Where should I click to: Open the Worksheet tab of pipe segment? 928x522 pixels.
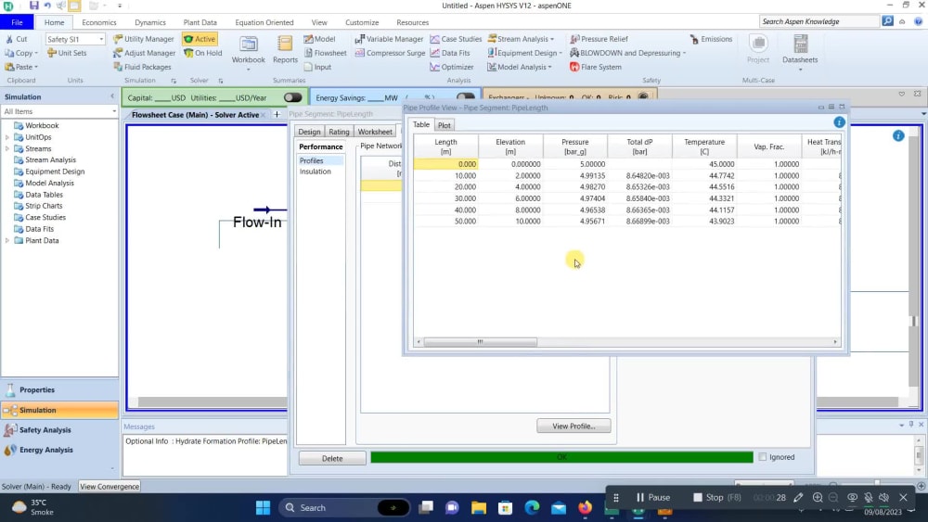[375, 132]
